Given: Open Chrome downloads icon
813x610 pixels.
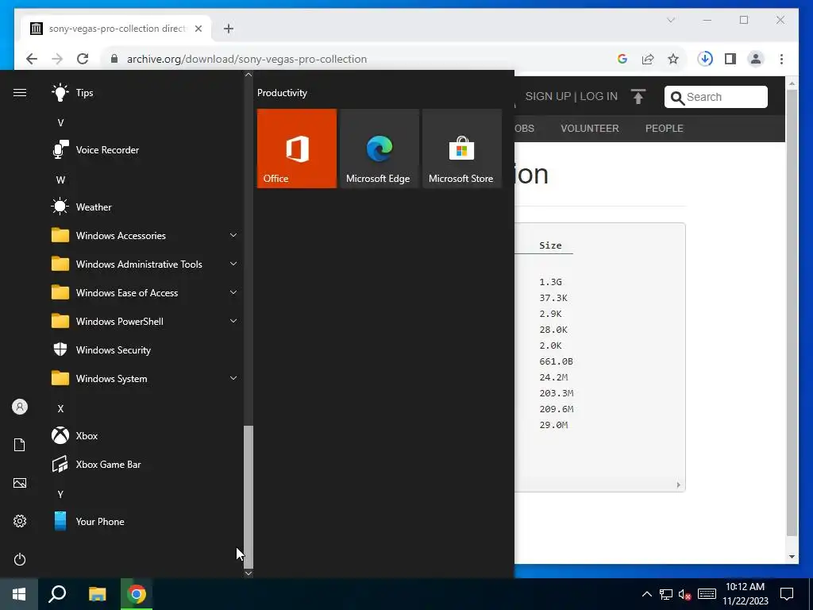Looking at the screenshot, I should [705, 59].
